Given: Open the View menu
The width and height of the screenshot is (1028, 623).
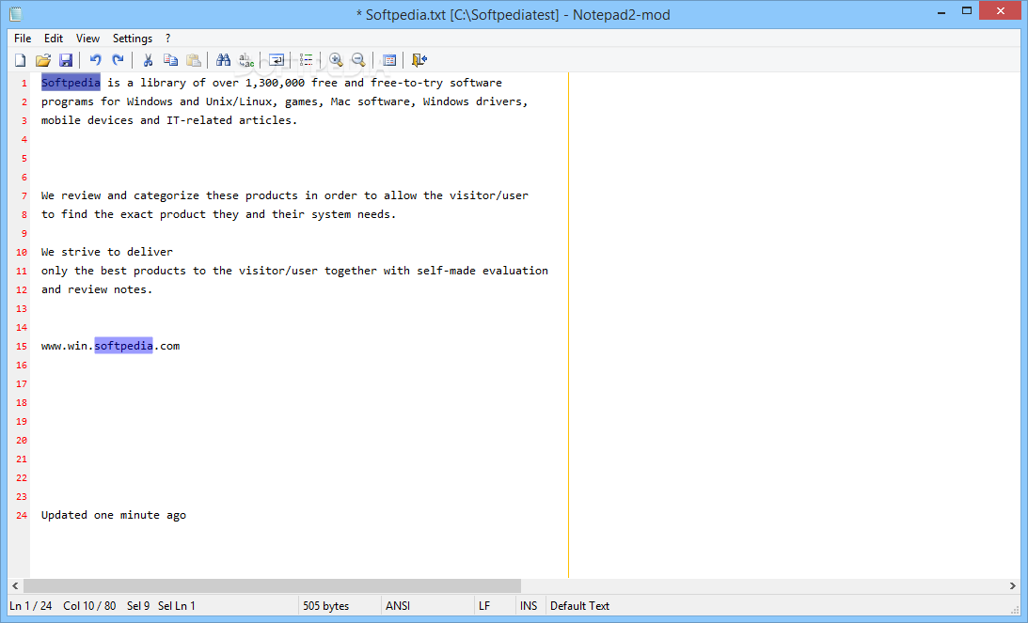Looking at the screenshot, I should point(87,38).
